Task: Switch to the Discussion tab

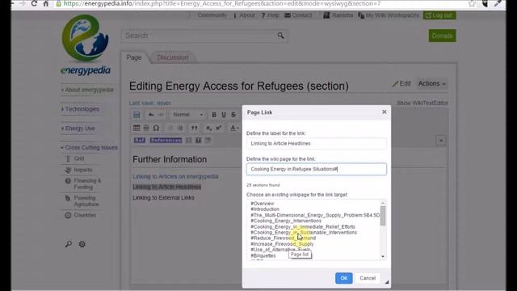Action: 172,57
